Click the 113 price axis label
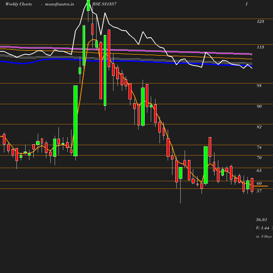The height and width of the screenshot is (273, 273). [x=260, y=47]
